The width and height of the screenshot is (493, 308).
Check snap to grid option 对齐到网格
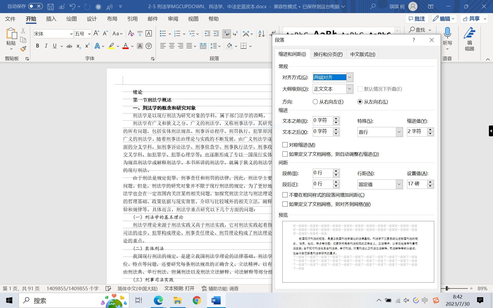[x=285, y=204]
